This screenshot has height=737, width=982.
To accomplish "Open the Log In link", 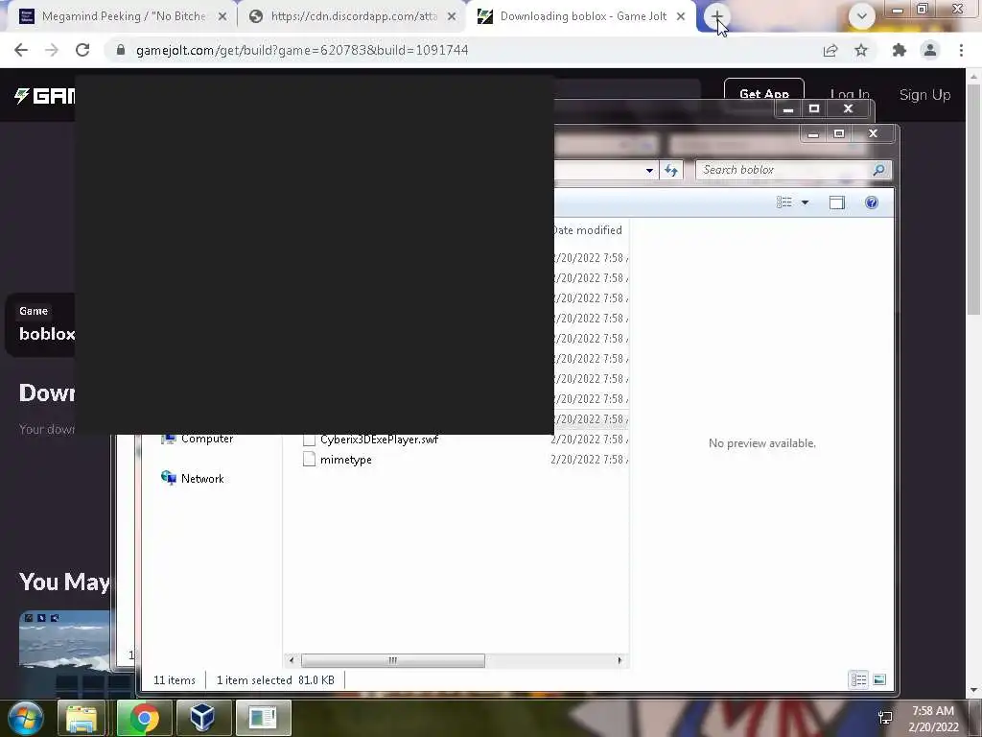I will click(850, 95).
